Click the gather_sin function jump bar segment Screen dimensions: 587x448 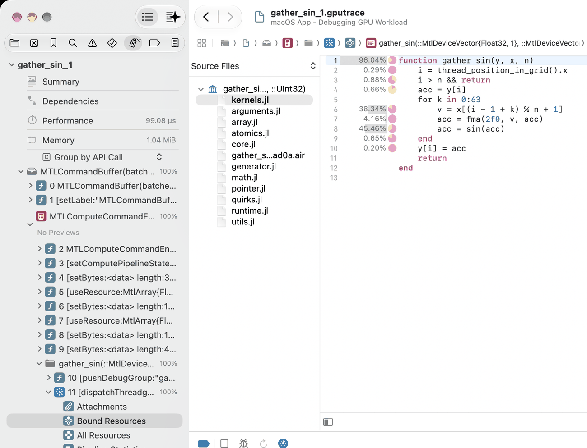point(472,43)
